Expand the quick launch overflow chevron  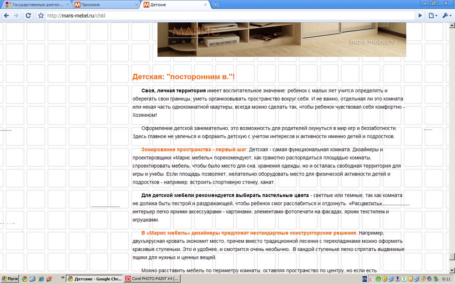tap(63, 278)
